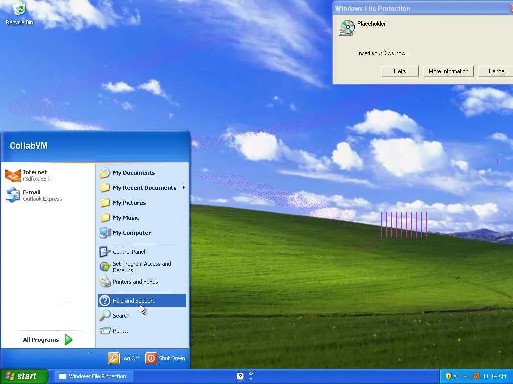The image size is (513, 384).
Task: Launch r3dfox ESR Internet browser icon
Action: [13, 175]
